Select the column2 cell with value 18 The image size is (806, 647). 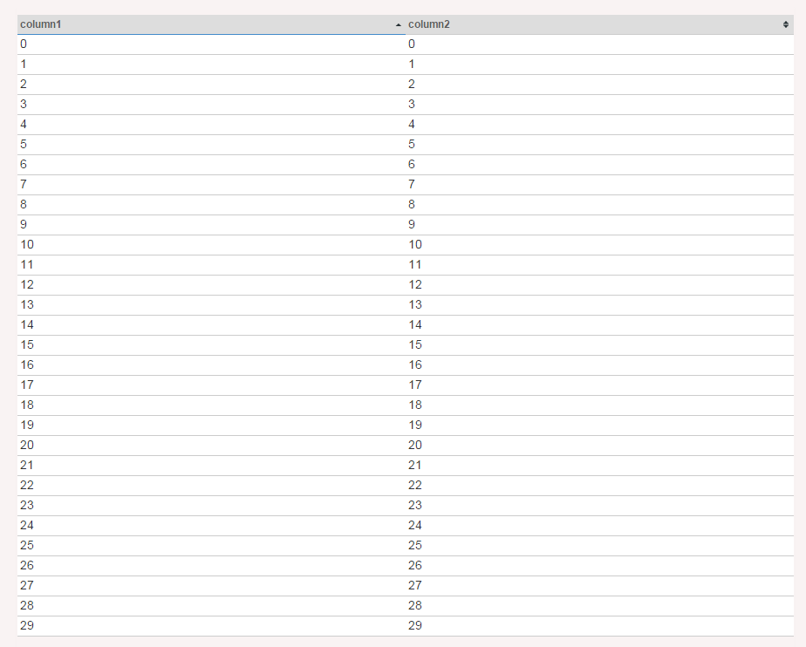tap(599, 405)
